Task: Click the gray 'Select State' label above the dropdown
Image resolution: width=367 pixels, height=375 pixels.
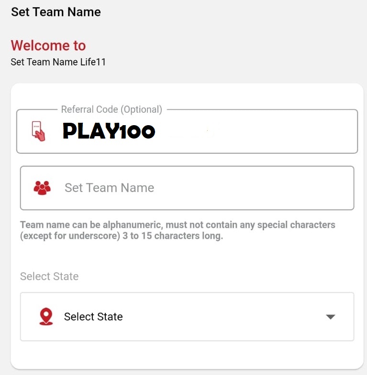Action: 49,276
